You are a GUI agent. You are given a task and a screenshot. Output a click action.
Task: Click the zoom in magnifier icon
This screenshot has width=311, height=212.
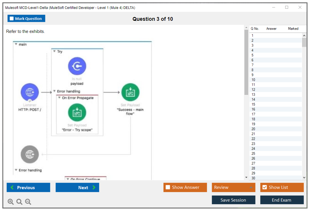click(x=11, y=202)
